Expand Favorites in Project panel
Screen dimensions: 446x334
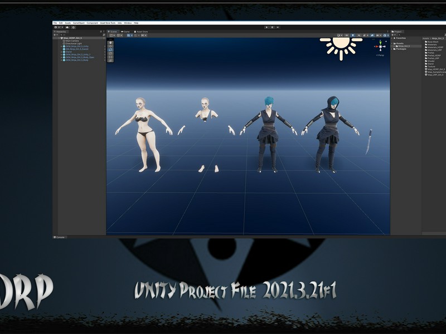point(392,38)
